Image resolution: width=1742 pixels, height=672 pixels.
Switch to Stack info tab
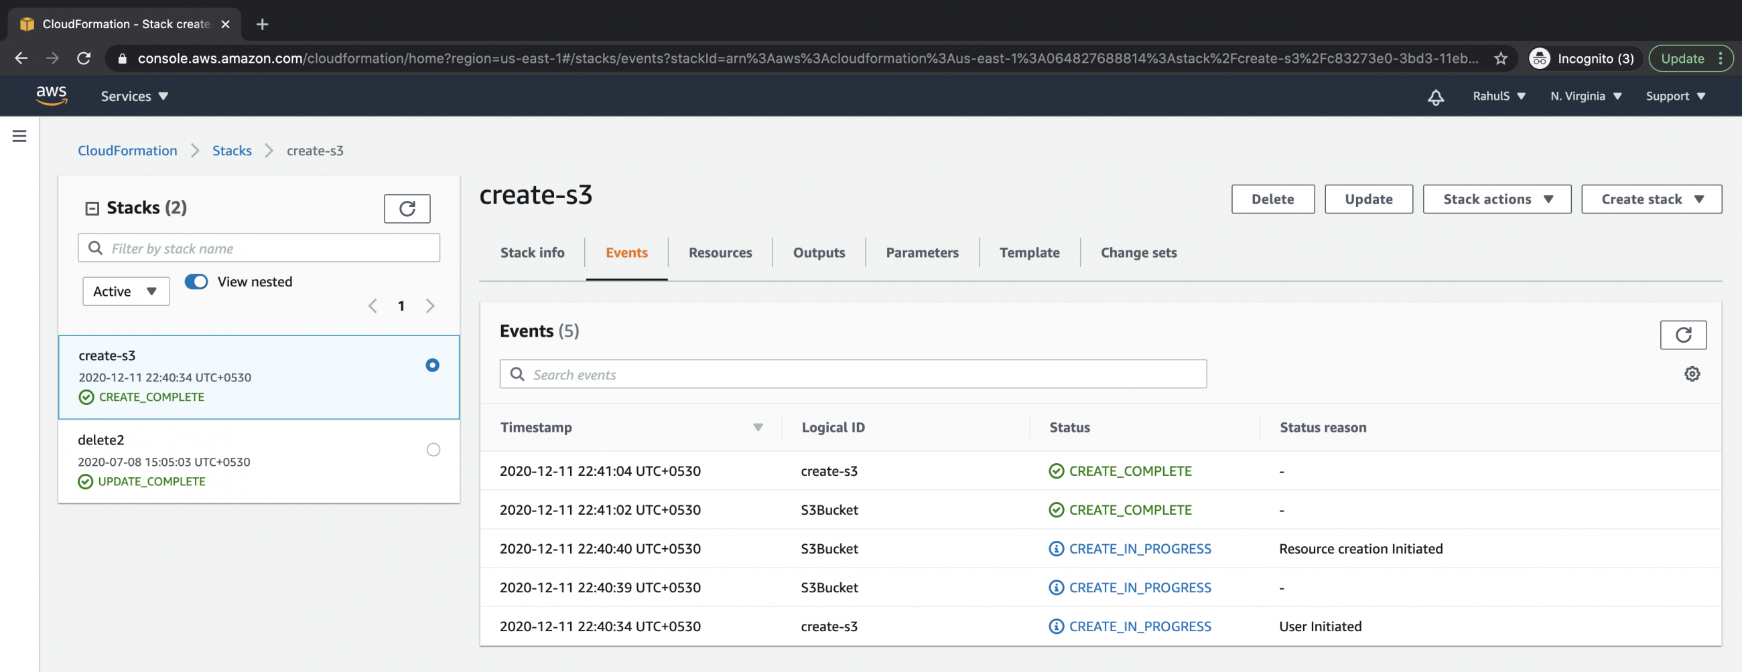(532, 252)
